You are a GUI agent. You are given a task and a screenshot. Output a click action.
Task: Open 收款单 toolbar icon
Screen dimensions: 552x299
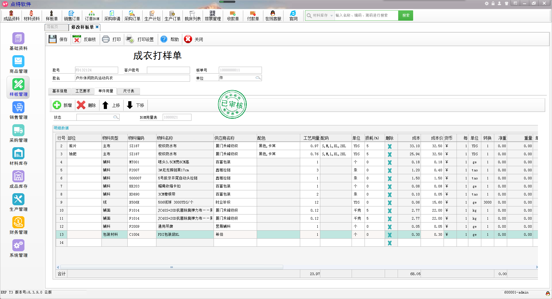click(233, 16)
